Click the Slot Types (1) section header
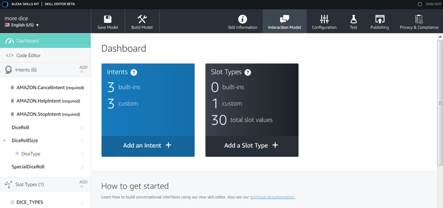The image size is (443, 208). click(x=45, y=185)
